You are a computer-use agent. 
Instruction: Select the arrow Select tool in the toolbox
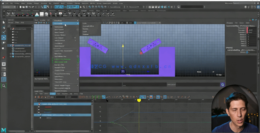click(4, 23)
